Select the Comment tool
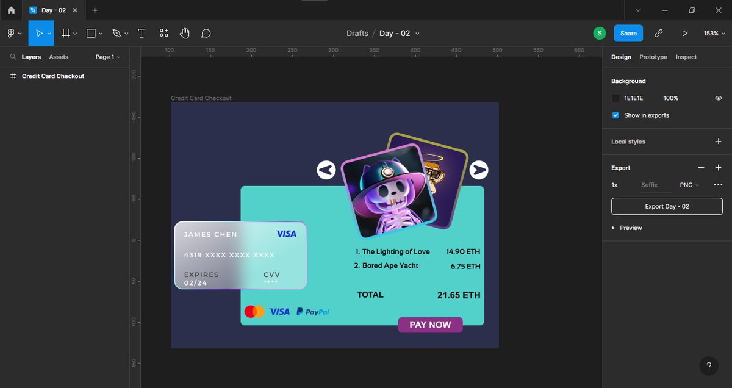Image resolution: width=732 pixels, height=388 pixels. pos(206,33)
